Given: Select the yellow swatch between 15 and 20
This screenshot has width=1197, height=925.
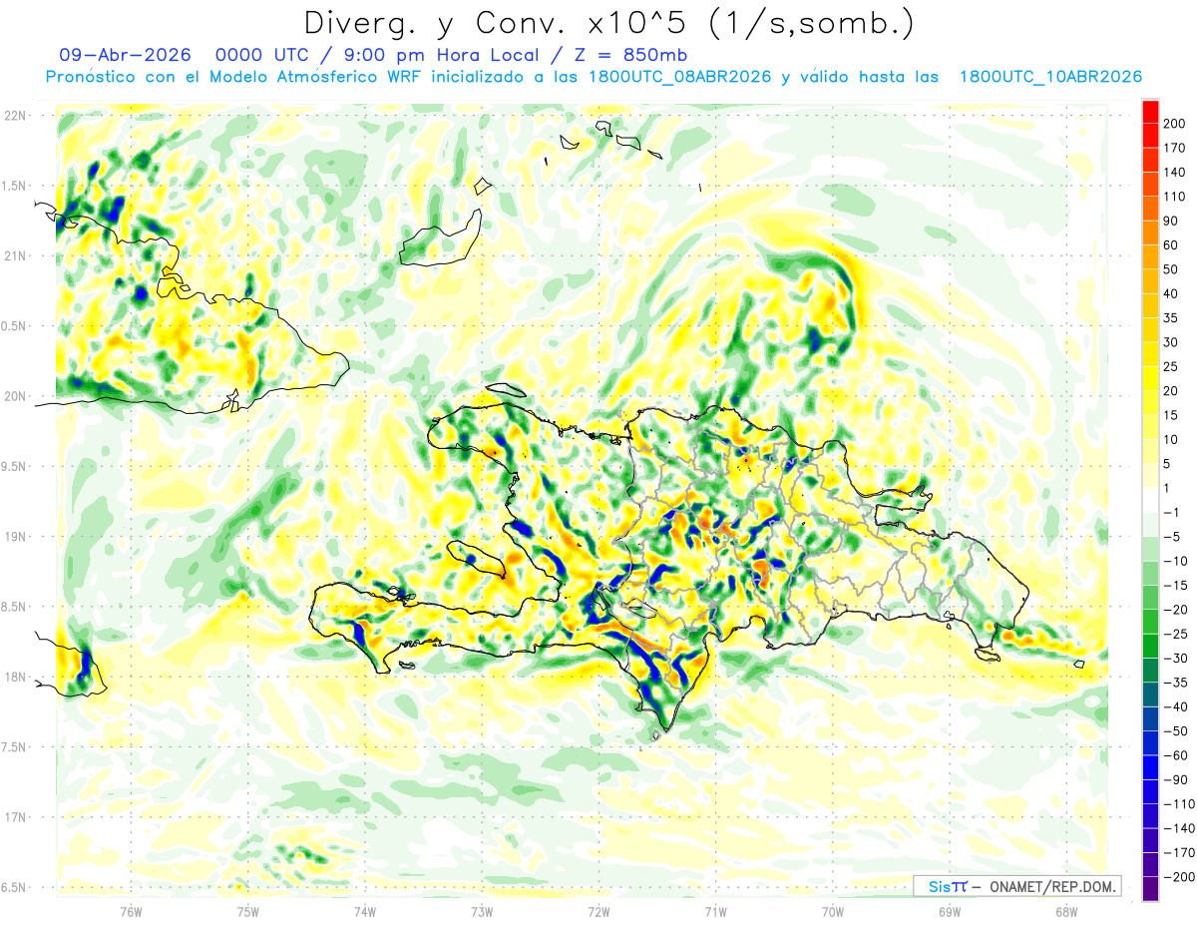Looking at the screenshot, I should (x=1150, y=403).
